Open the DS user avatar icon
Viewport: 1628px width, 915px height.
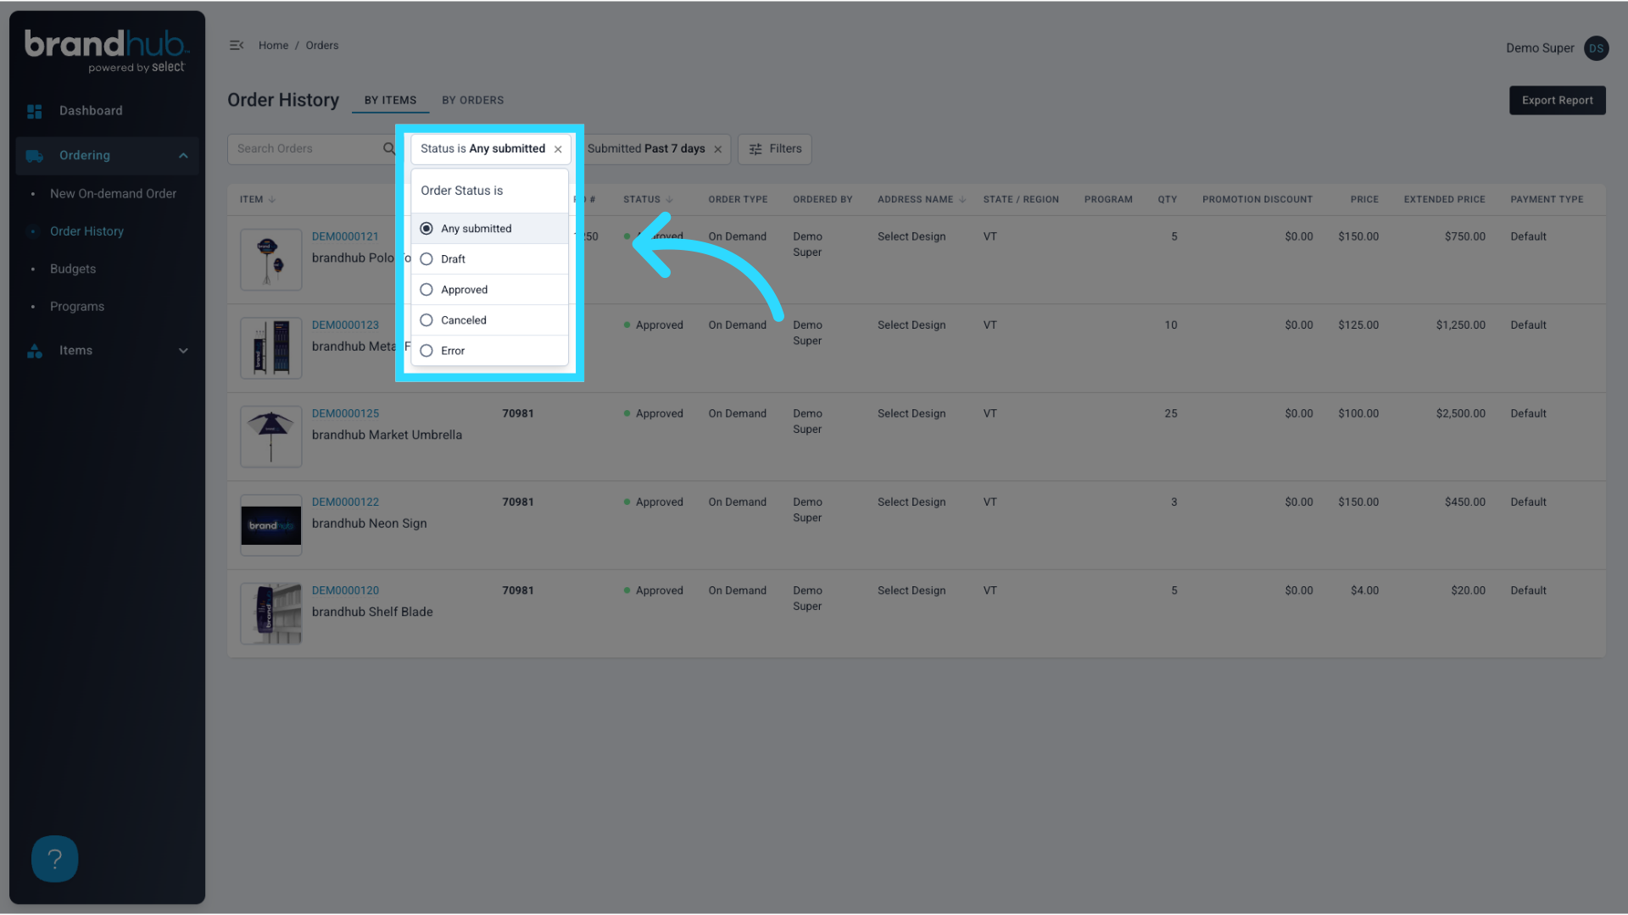[x=1596, y=48]
